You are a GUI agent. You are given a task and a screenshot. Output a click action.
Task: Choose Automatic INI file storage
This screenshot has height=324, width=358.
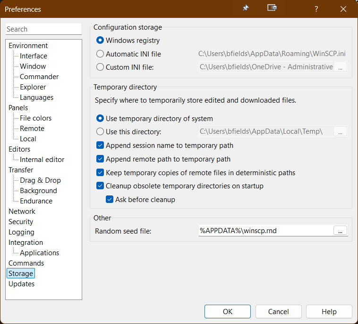(x=100, y=54)
